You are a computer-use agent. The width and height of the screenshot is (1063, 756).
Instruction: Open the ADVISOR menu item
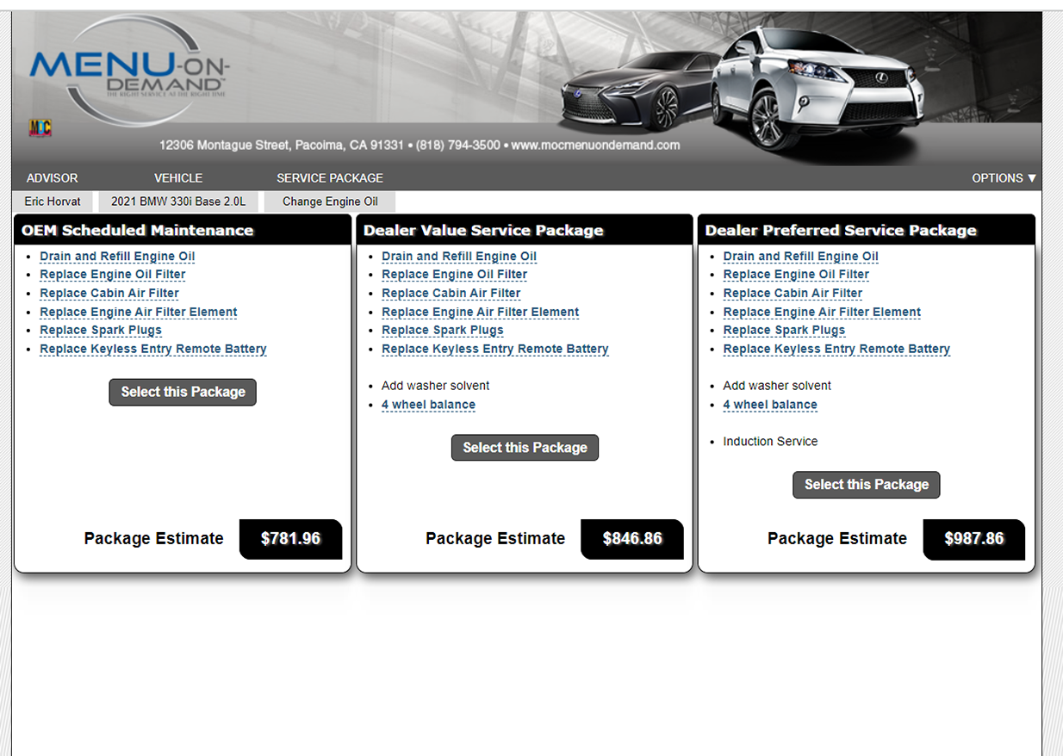click(x=53, y=178)
